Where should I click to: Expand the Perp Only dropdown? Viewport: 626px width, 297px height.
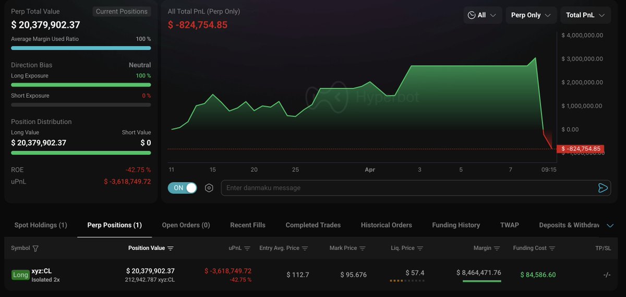pos(531,15)
